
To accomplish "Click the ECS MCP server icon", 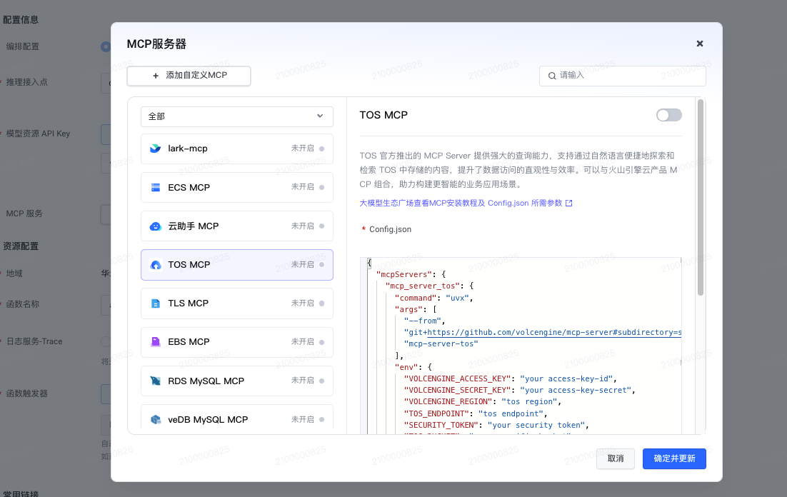I will pyautogui.click(x=156, y=187).
